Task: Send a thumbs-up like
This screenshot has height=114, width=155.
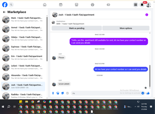Action: click(x=148, y=93)
